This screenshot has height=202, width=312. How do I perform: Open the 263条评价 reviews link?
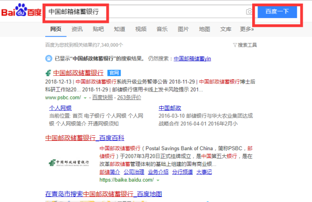(x=129, y=97)
